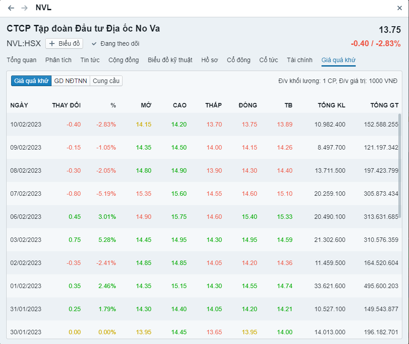This screenshot has height=344, width=409.
Task: Open the Tổng quan tab
Action: tap(22, 60)
